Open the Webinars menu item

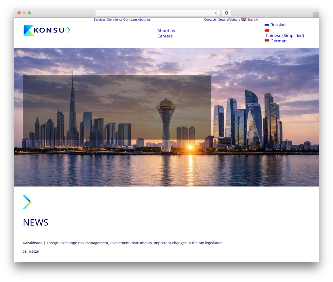tap(233, 20)
